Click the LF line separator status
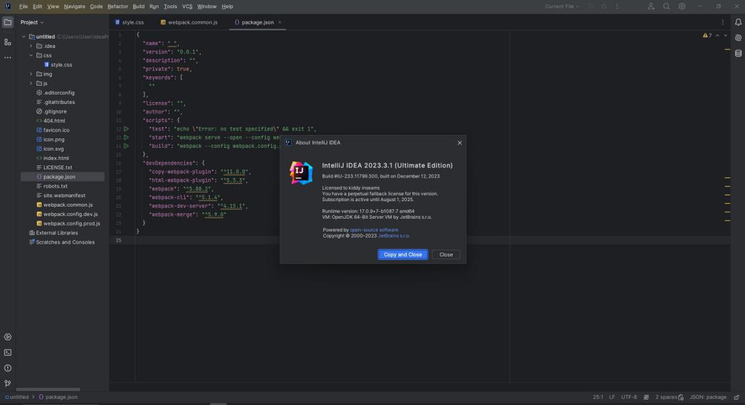 [612, 398]
